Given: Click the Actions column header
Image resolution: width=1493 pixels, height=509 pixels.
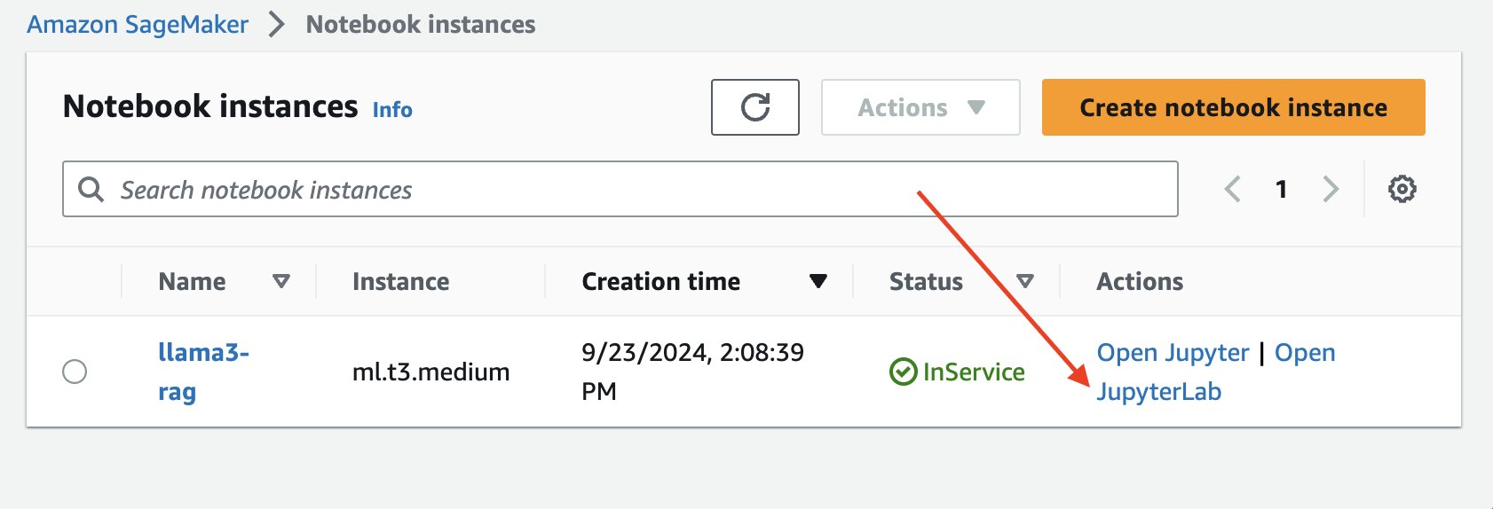Looking at the screenshot, I should point(1140,281).
